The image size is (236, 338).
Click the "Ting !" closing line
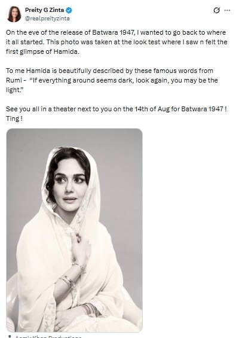click(x=14, y=118)
